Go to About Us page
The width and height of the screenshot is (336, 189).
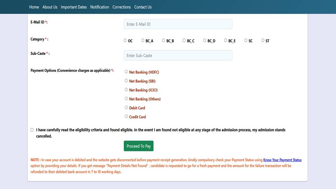point(50,7)
